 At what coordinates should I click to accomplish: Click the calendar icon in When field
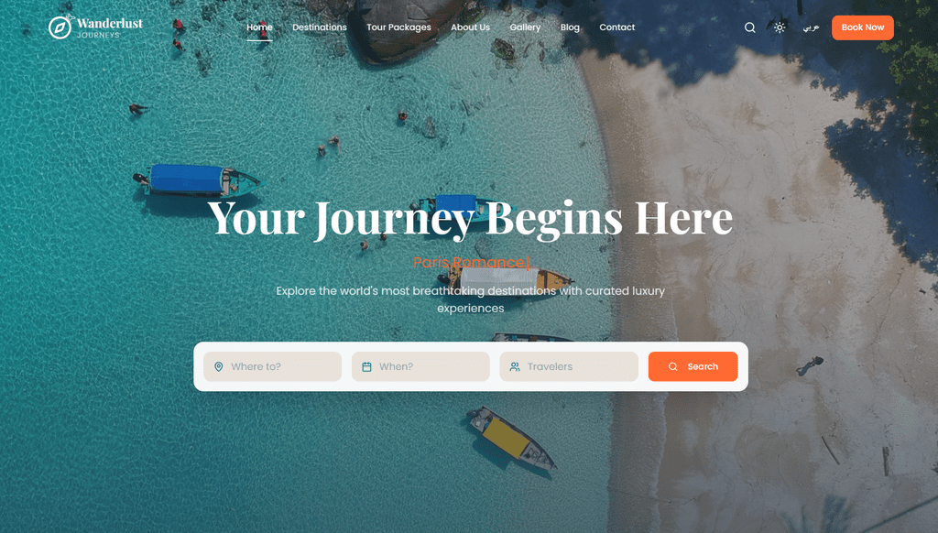pos(366,366)
